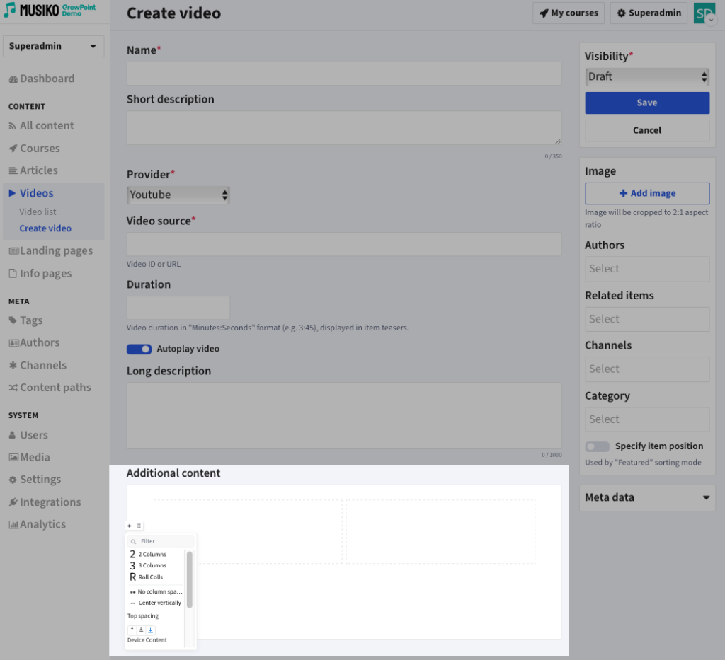The image size is (725, 660).
Task: Click the plus icon on block toolbar
Action: [130, 526]
